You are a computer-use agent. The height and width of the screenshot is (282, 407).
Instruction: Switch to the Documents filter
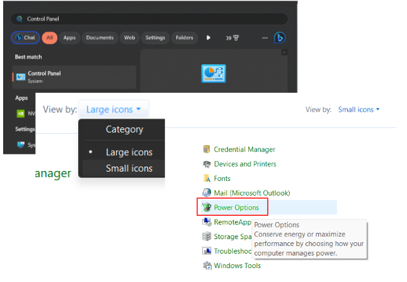(100, 38)
